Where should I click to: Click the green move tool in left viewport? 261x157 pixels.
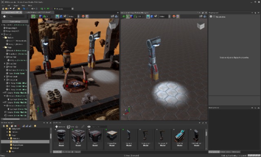33,16
